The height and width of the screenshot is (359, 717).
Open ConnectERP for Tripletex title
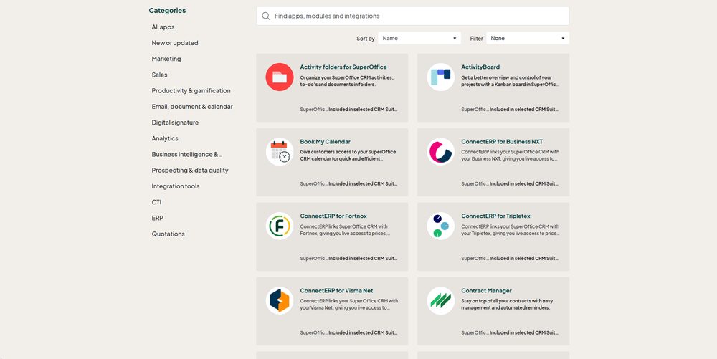495,216
